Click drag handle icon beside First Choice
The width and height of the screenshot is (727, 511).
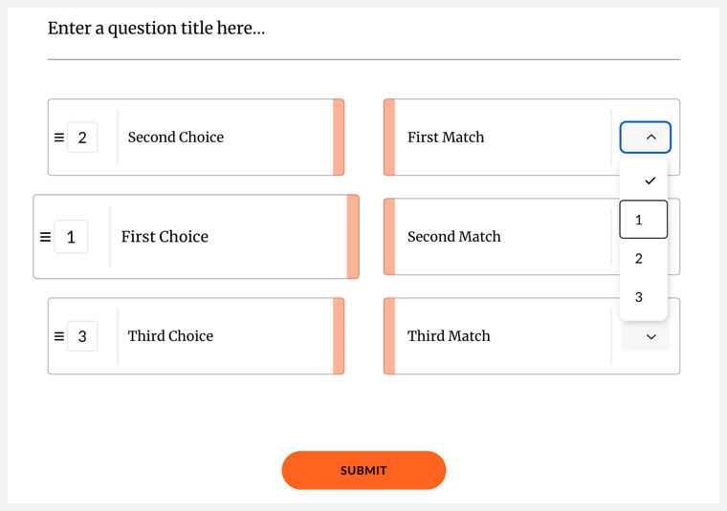[45, 237]
